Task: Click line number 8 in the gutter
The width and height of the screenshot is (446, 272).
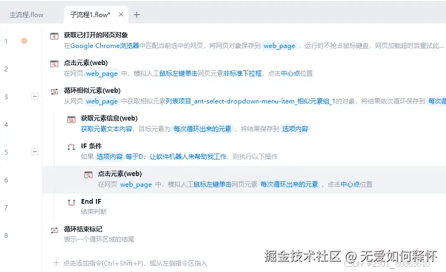Action: pyautogui.click(x=6, y=236)
